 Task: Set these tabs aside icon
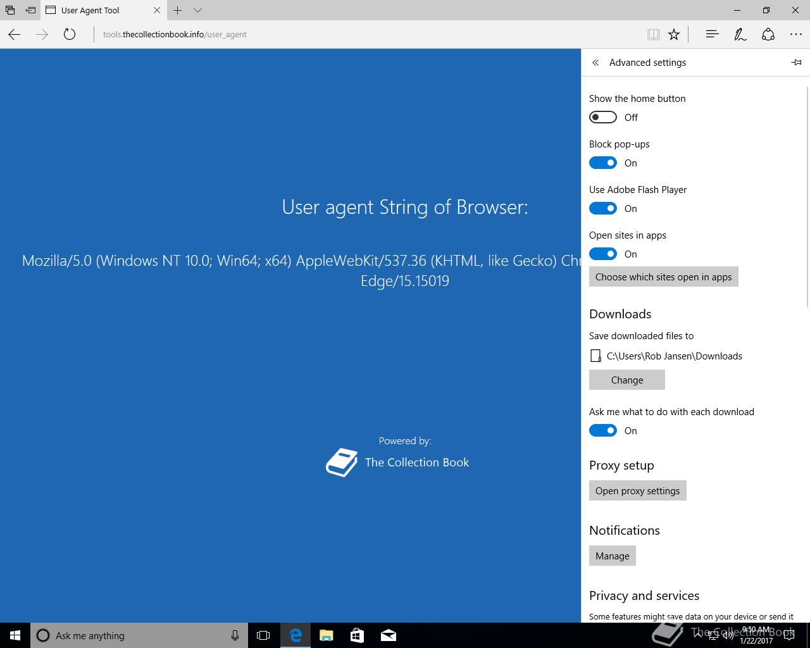(x=30, y=10)
